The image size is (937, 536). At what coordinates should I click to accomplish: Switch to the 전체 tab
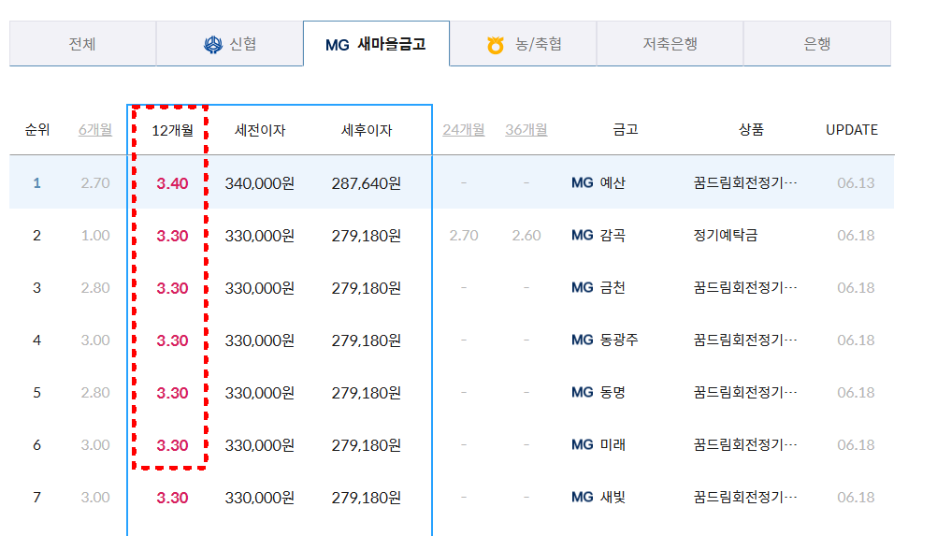tap(82, 44)
